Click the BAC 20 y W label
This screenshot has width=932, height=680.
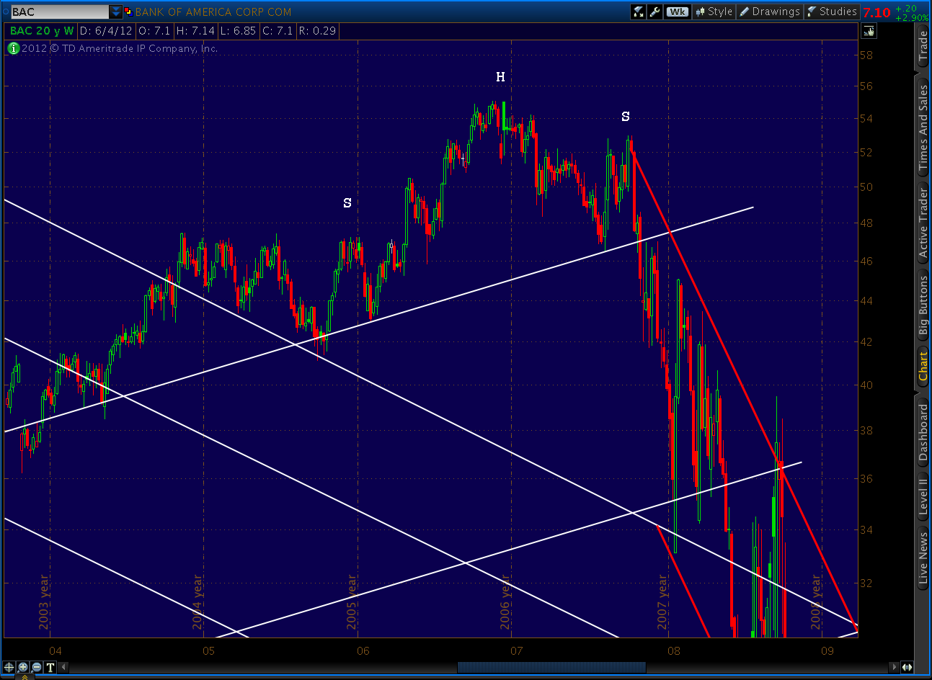[x=42, y=31]
